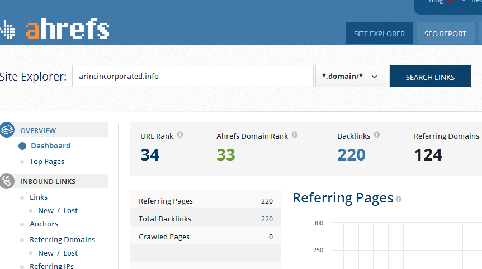Screen dimensions: 482x269
Task: Open the Referring IPs sidebar link
Action: click(x=51, y=266)
